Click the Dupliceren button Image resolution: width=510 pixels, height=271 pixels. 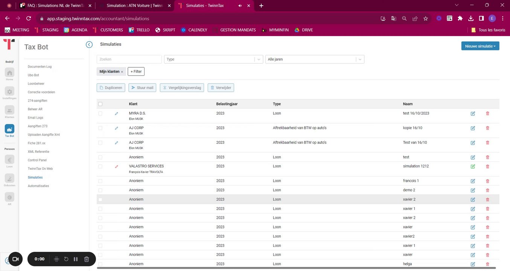coord(111,88)
